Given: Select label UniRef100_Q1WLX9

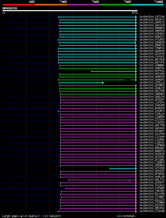Looking at the screenshot, I should (152, 88).
